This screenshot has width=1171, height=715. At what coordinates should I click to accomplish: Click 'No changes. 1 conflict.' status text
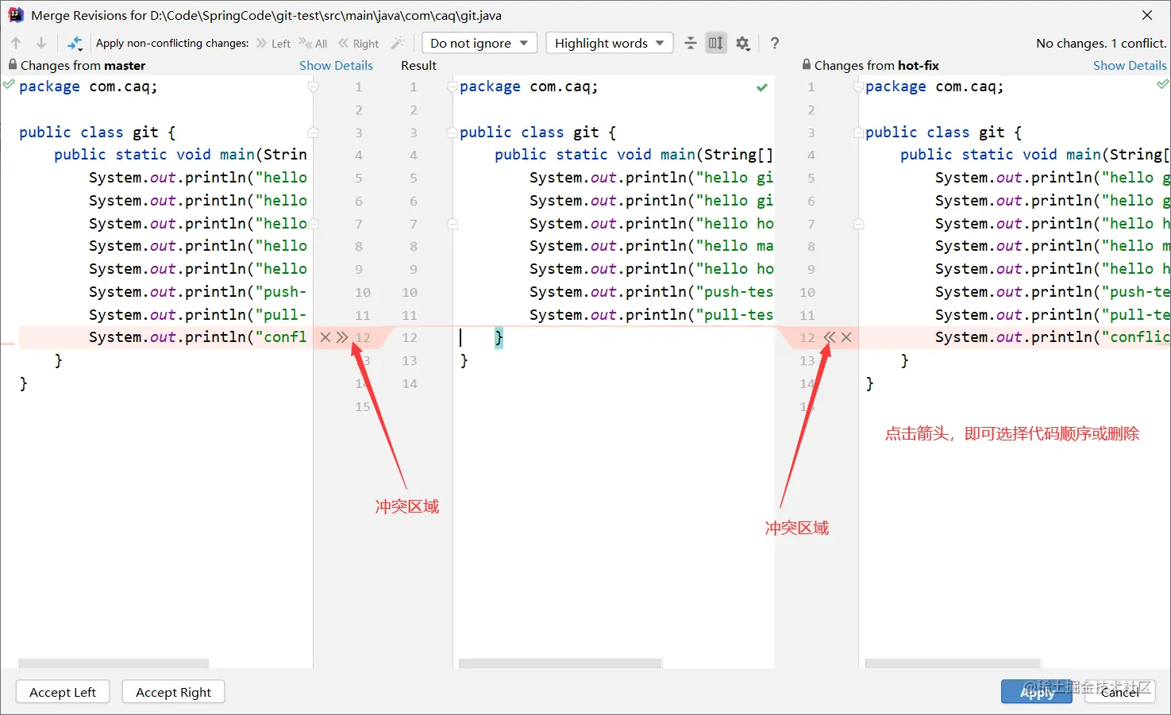1101,43
